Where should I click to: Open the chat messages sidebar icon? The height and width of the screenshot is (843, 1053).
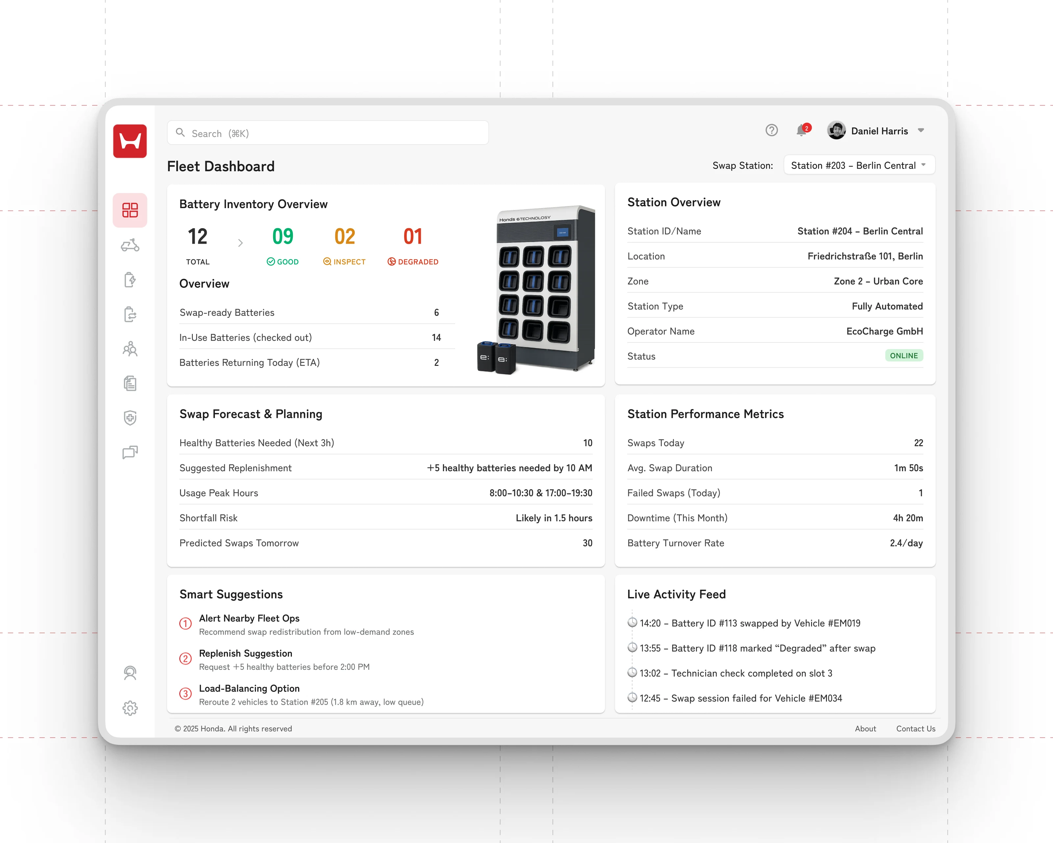[130, 452]
